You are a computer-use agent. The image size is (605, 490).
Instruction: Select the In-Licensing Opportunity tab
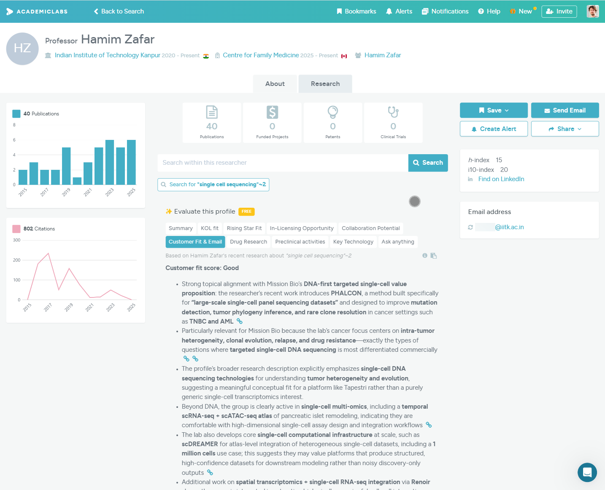point(302,228)
